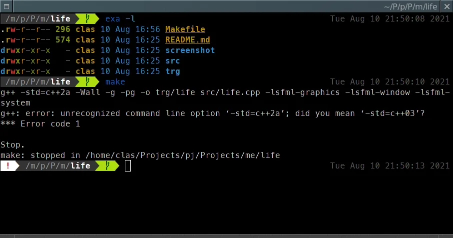
Task: Click the '*** Error code 1' line
Action: [x=40, y=123]
